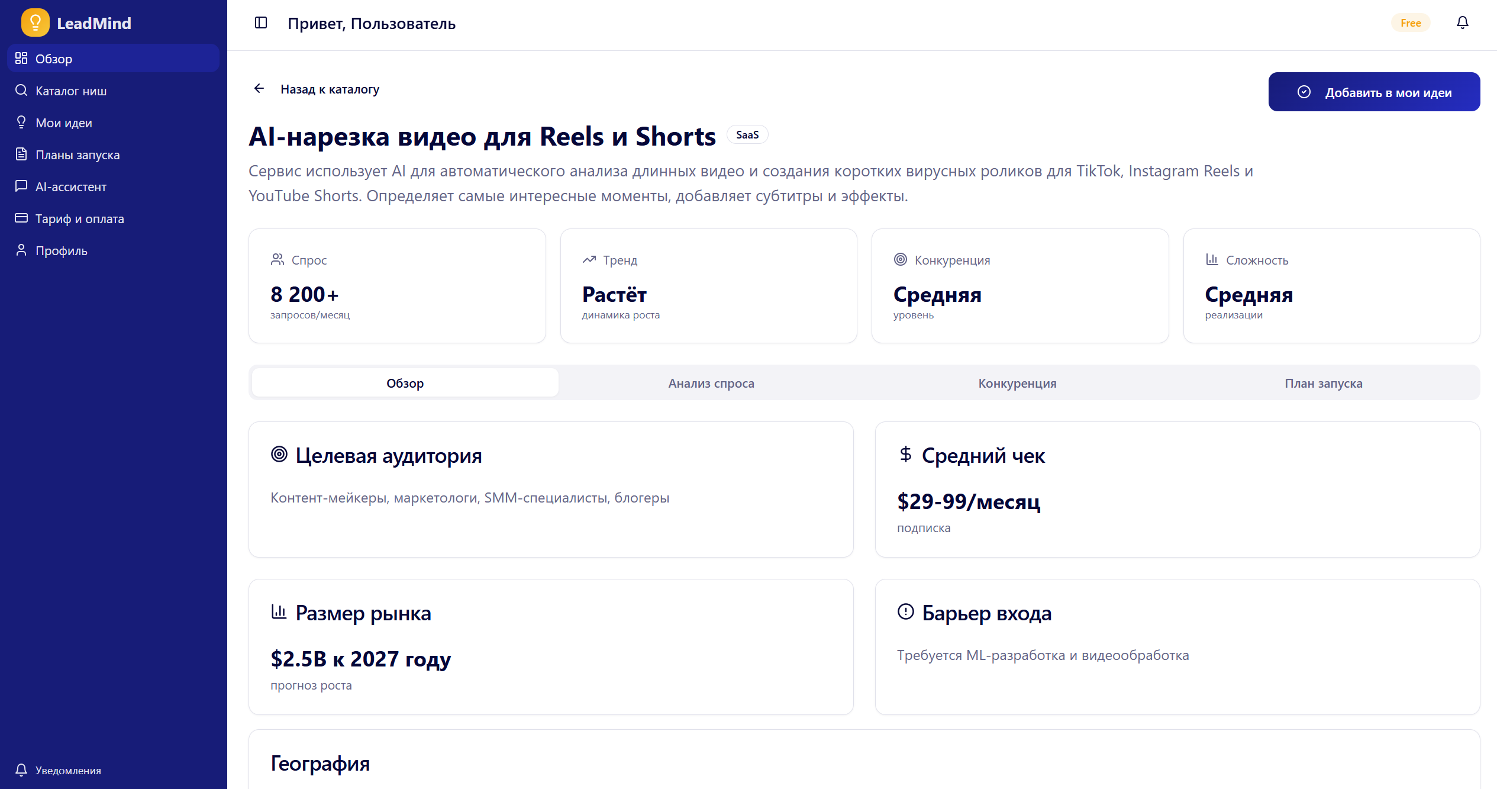
Task: Open Тариф и оплата card icon
Action: click(21, 218)
